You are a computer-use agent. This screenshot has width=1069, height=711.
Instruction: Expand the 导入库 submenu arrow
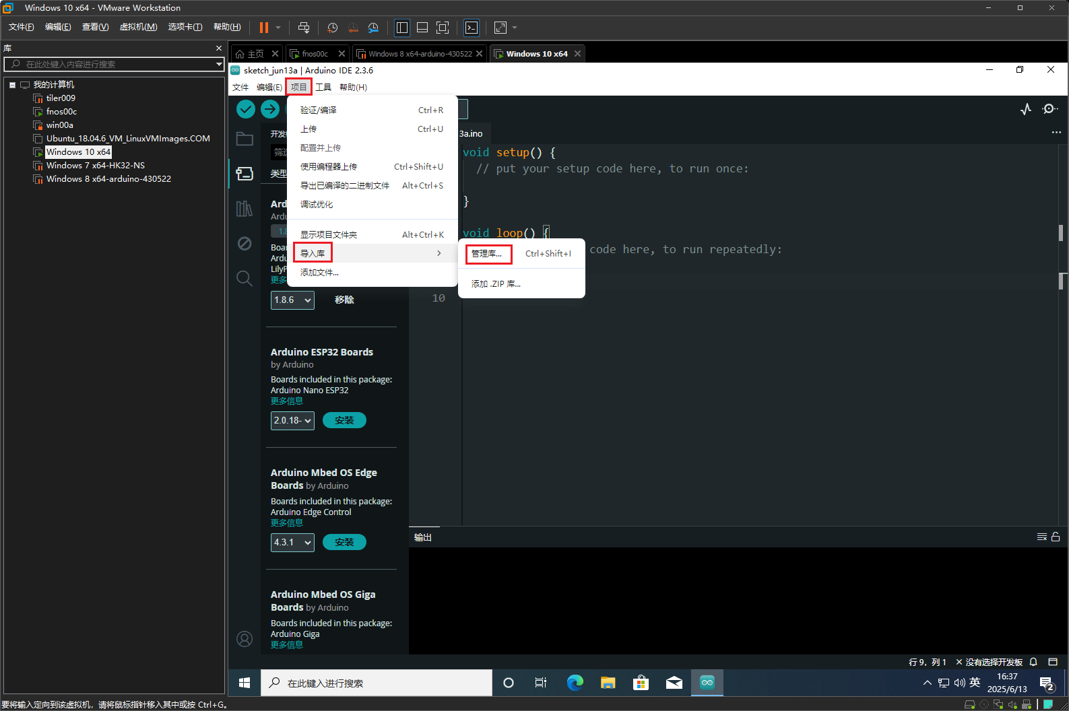(x=439, y=253)
